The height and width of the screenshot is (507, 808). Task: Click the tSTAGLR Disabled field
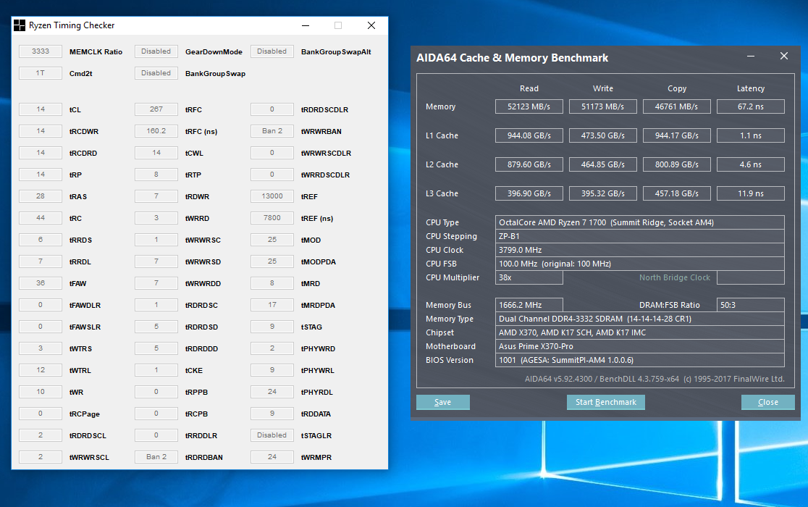[272, 435]
